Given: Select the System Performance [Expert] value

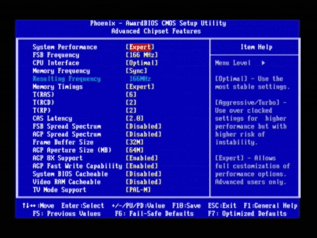Looking at the screenshot, I should (140, 47).
